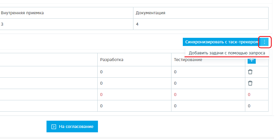
Task: Click the Внутренняя приемка header cell
Action: click(22, 13)
